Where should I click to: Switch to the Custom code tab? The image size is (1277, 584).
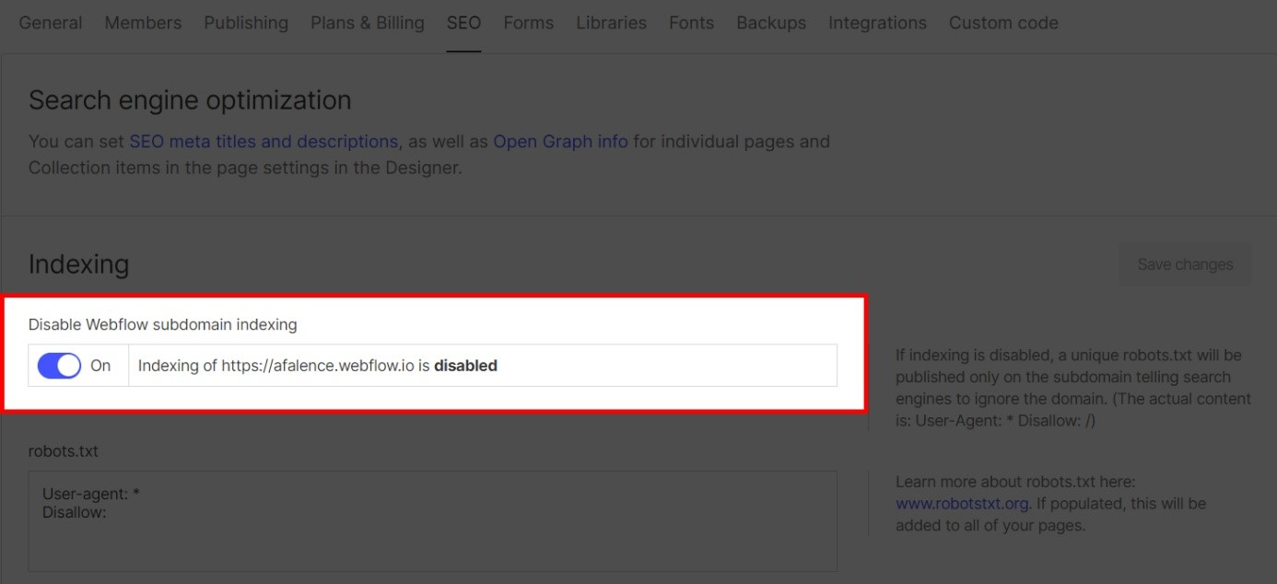(x=1003, y=22)
